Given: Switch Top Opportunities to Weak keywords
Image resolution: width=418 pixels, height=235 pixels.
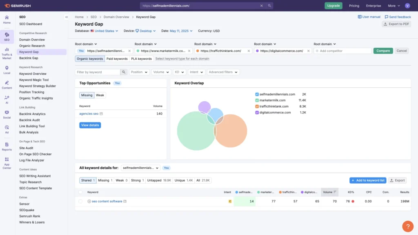Looking at the screenshot, I should 100,96.
